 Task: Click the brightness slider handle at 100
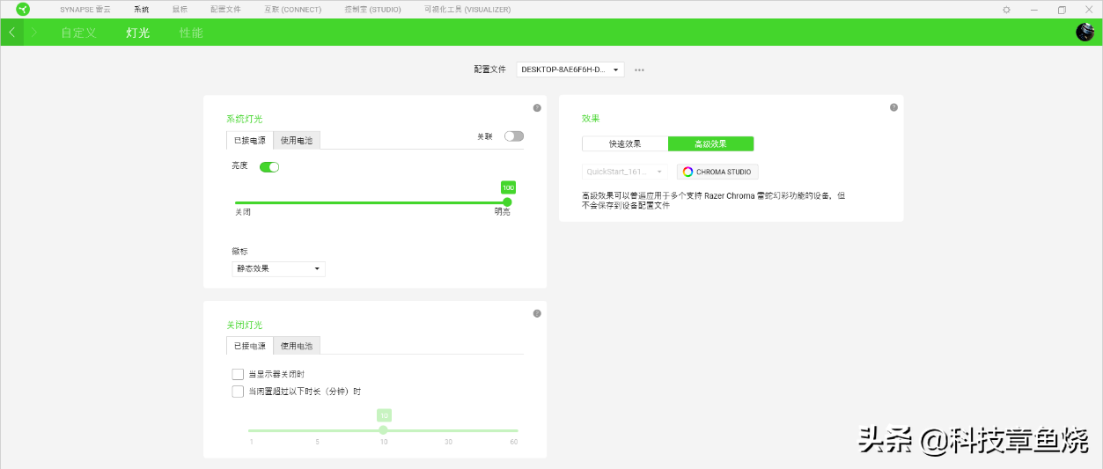507,202
